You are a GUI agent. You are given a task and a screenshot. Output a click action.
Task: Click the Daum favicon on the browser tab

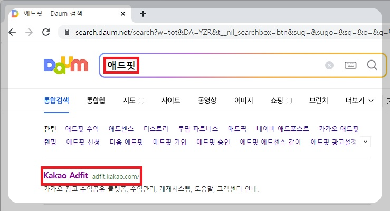[x=15, y=14]
